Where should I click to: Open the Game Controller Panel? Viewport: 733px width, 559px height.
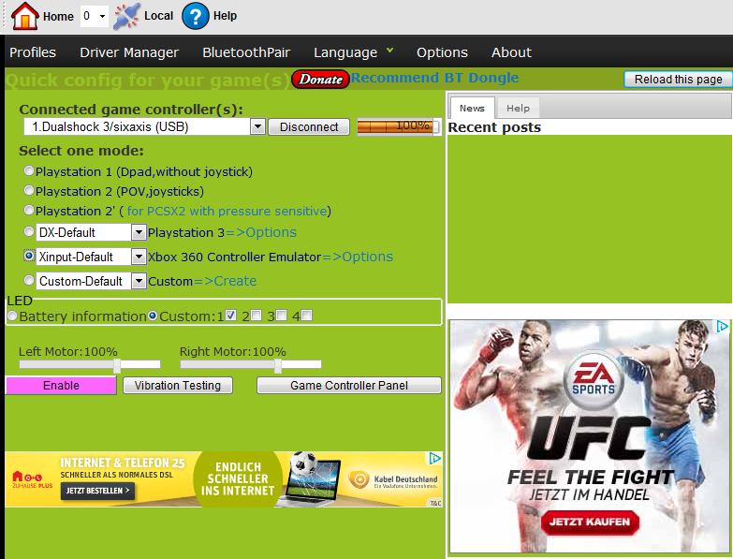pyautogui.click(x=349, y=386)
